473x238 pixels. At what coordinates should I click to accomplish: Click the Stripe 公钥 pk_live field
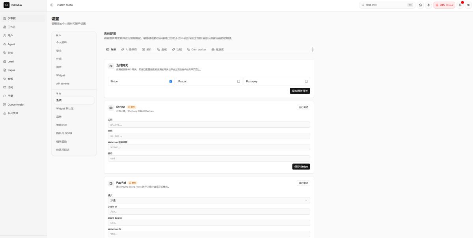209,125
